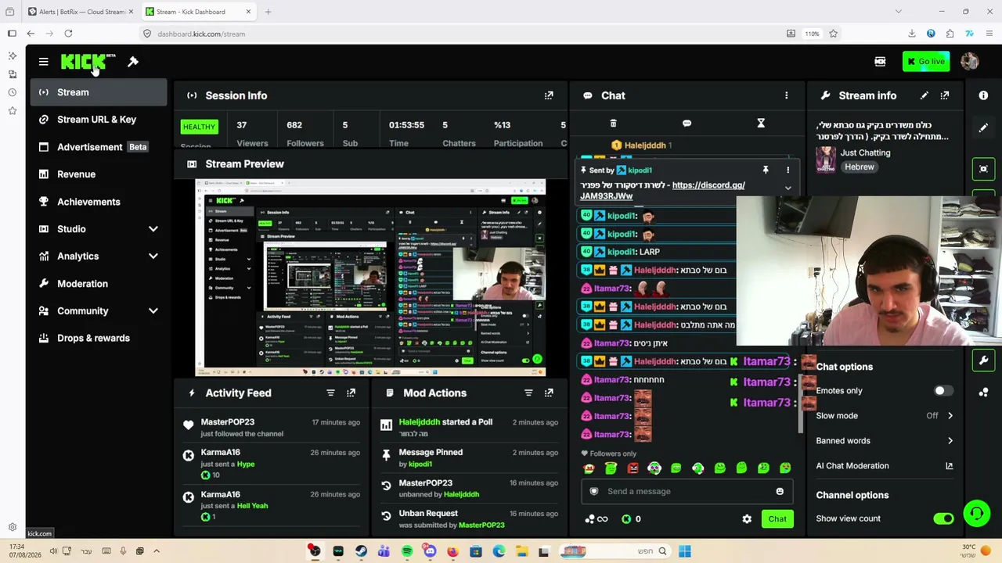Open Stream URL & Key page
The width and height of the screenshot is (1002, 563).
[98, 120]
